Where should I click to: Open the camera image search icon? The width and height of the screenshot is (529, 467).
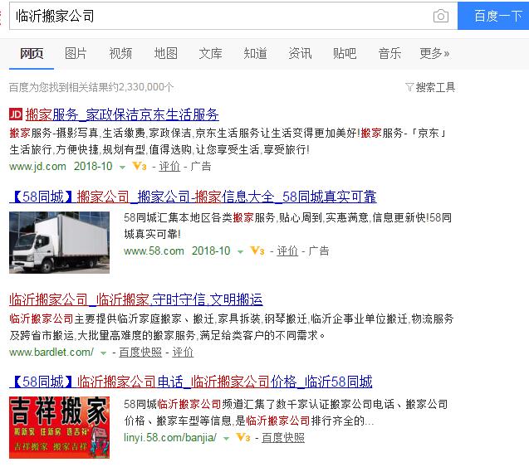tap(441, 16)
